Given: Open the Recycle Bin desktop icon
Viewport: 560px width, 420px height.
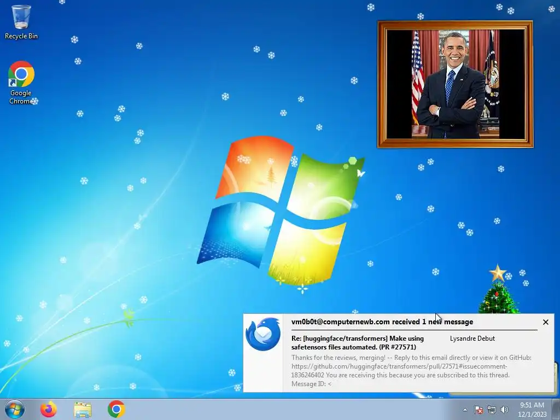Looking at the screenshot, I should tap(21, 22).
